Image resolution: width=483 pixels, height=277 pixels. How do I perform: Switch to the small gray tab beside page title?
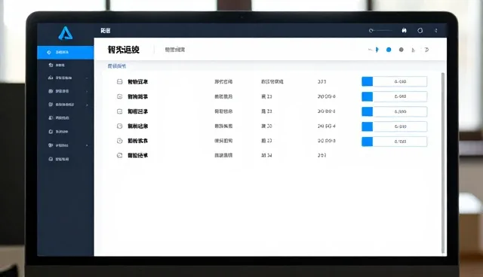174,50
